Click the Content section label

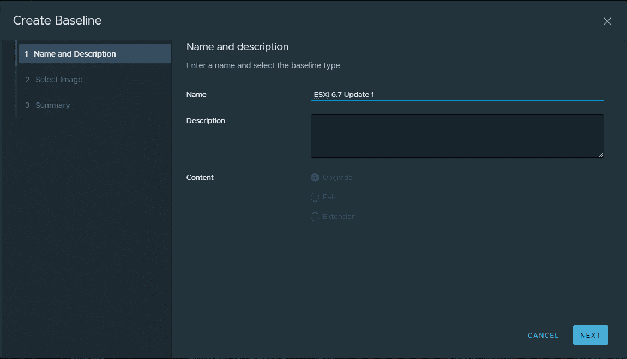coord(200,177)
